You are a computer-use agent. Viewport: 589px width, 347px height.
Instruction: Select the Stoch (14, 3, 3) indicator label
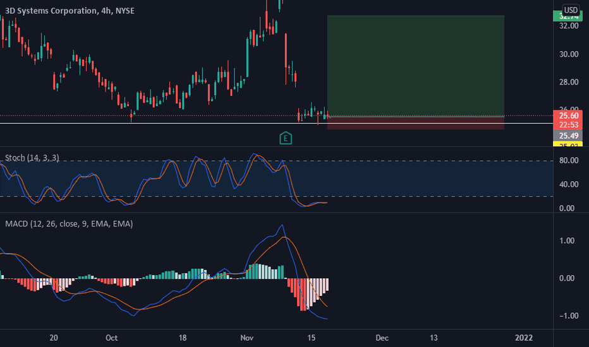[x=32, y=158]
